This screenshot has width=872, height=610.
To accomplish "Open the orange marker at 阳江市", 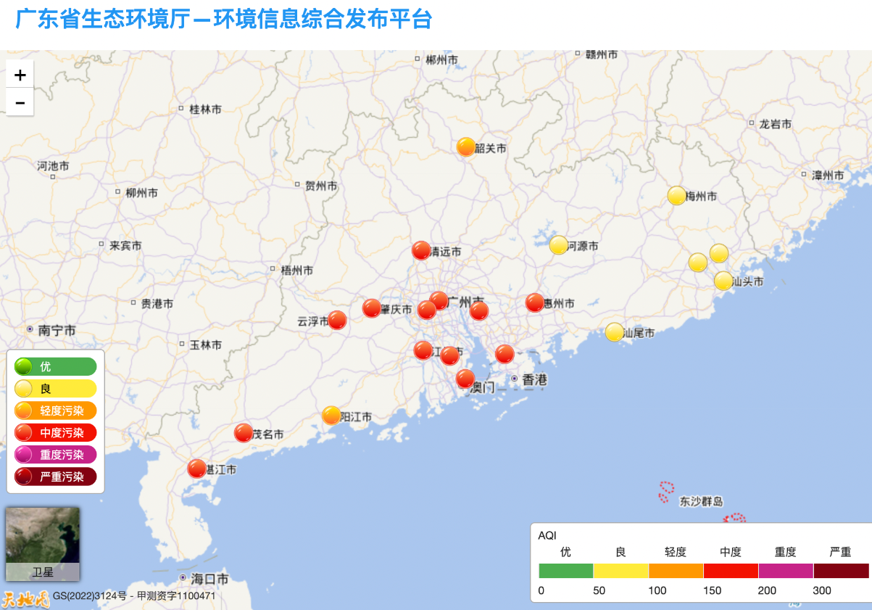I will [x=331, y=416].
